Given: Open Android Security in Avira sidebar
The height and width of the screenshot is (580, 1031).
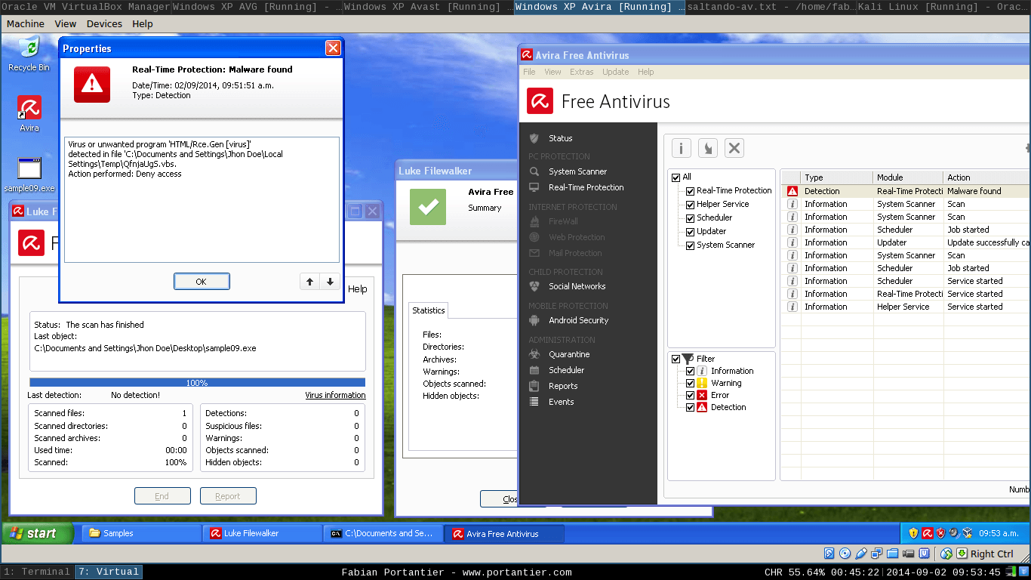Looking at the screenshot, I should pos(578,320).
